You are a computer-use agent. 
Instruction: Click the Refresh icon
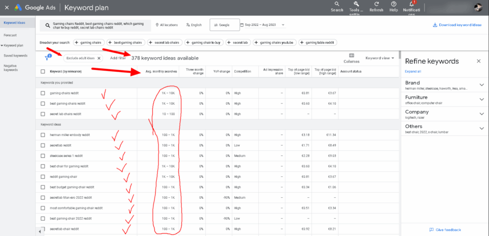click(376, 4)
